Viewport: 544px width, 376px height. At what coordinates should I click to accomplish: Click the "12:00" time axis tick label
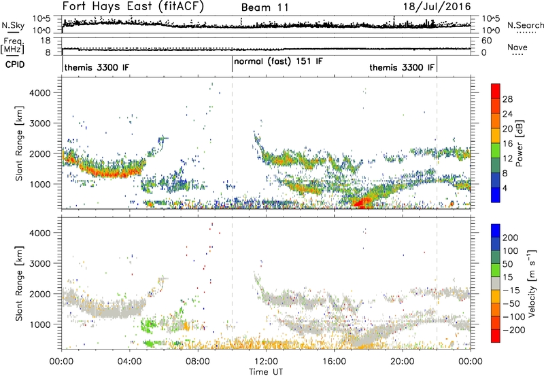(x=266, y=362)
